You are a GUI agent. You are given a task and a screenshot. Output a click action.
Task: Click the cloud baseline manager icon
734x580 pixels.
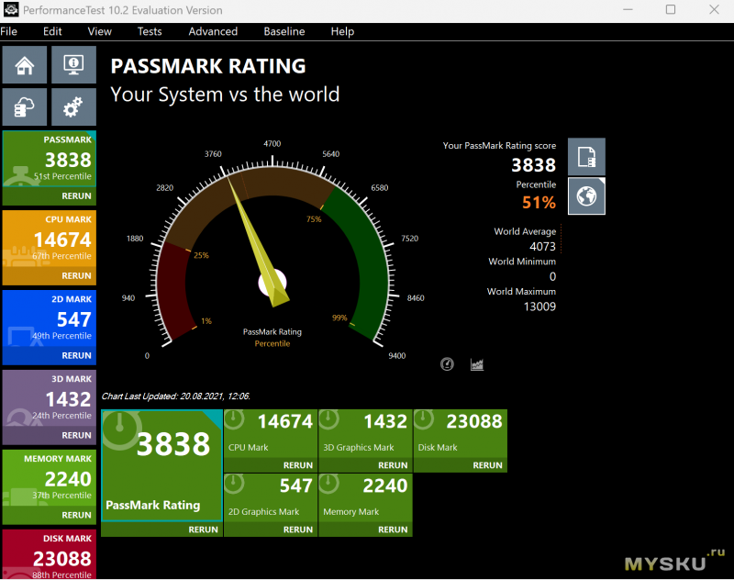tap(25, 108)
